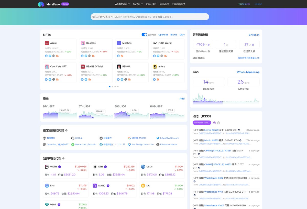Image resolution: width=307 pixels, height=209 pixels.
Task: Open the Wastelands #741 NFT link
Action: click(213, 192)
